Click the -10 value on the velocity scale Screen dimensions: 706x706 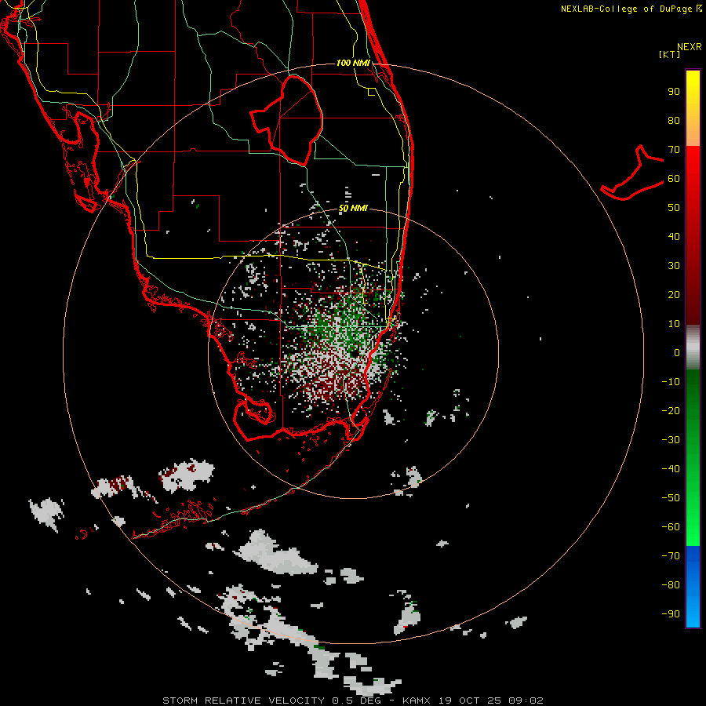click(671, 382)
